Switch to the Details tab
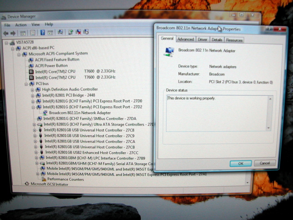The image size is (293, 220). click(x=217, y=40)
